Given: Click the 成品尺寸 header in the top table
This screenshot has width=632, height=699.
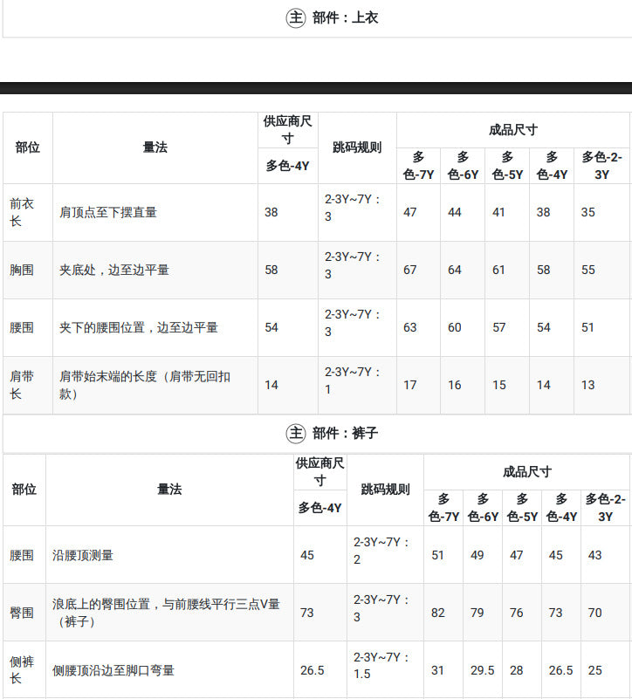Looking at the screenshot, I should pos(513,130).
